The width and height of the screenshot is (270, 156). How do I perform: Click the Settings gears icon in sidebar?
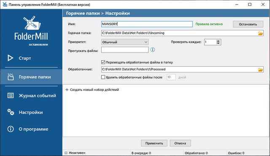point(11,112)
